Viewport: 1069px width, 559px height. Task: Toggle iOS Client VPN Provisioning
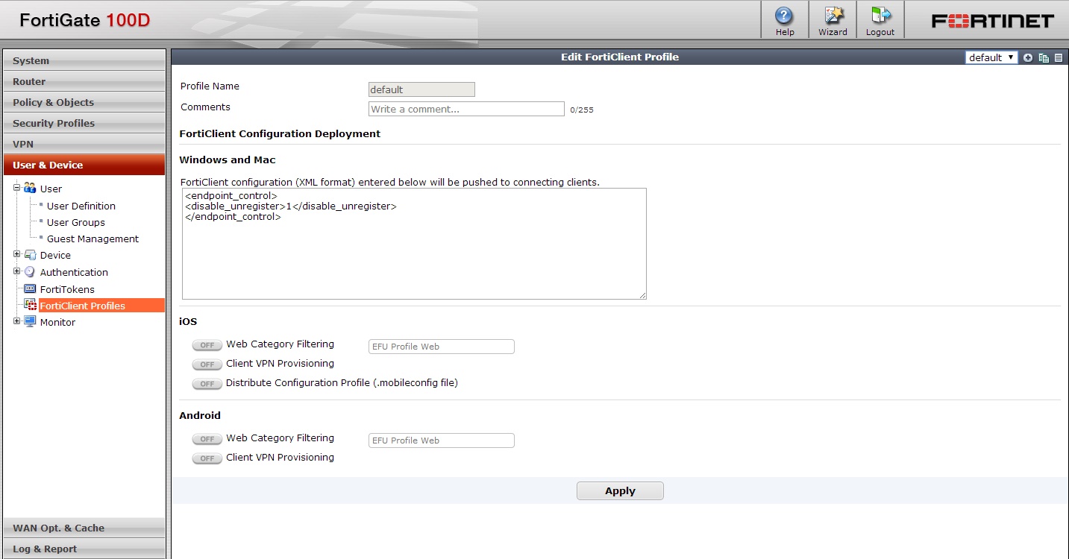click(207, 364)
